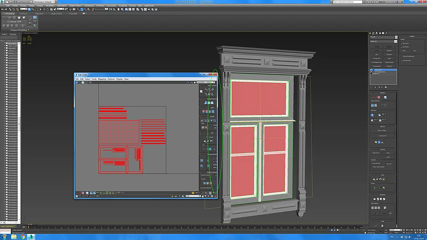Expand the Polygon Modeling panel arrow
The height and width of the screenshot is (240, 427).
click(x=28, y=30)
